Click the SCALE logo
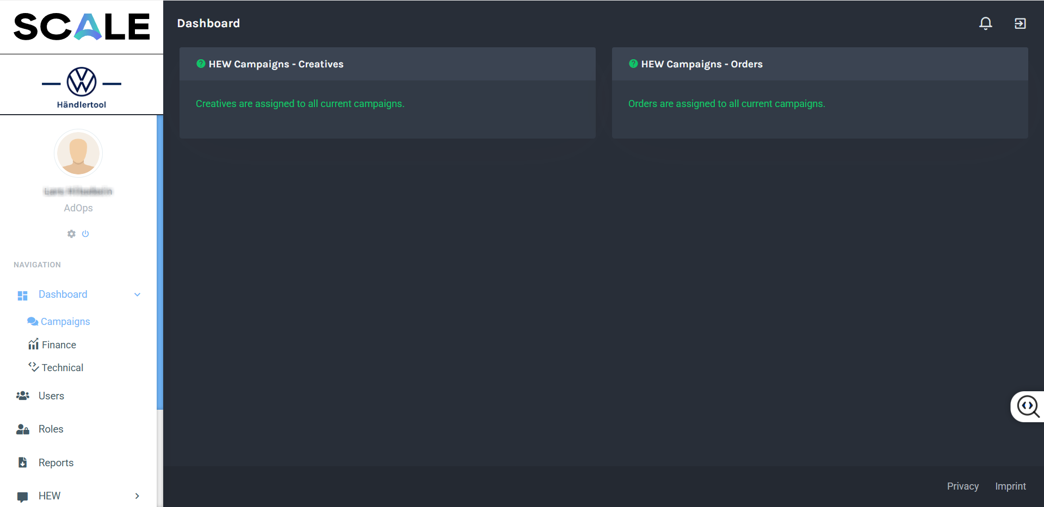This screenshot has width=1044, height=507. (x=82, y=27)
